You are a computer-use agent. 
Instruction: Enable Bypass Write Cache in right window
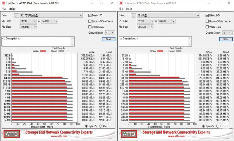point(207,21)
